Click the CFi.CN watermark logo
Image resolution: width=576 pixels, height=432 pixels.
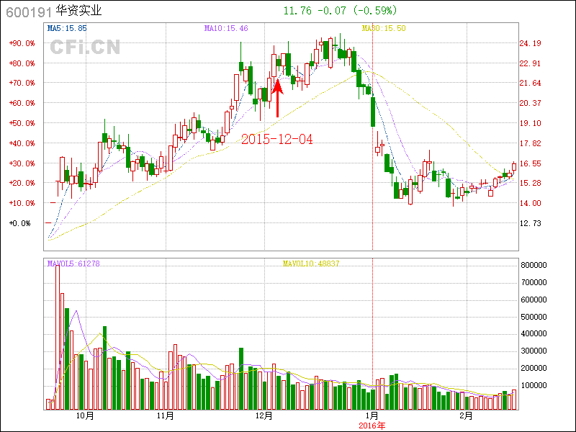(x=85, y=48)
